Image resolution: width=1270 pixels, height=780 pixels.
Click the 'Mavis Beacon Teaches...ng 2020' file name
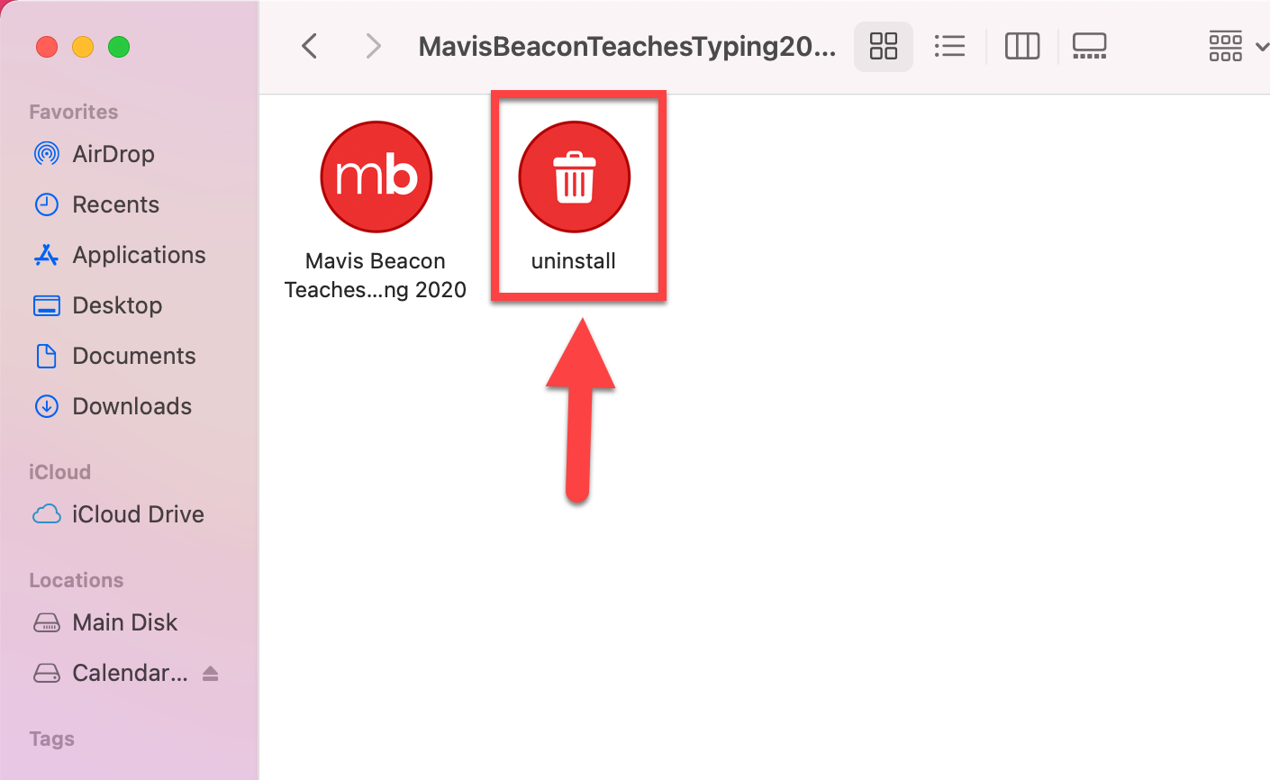(x=376, y=276)
